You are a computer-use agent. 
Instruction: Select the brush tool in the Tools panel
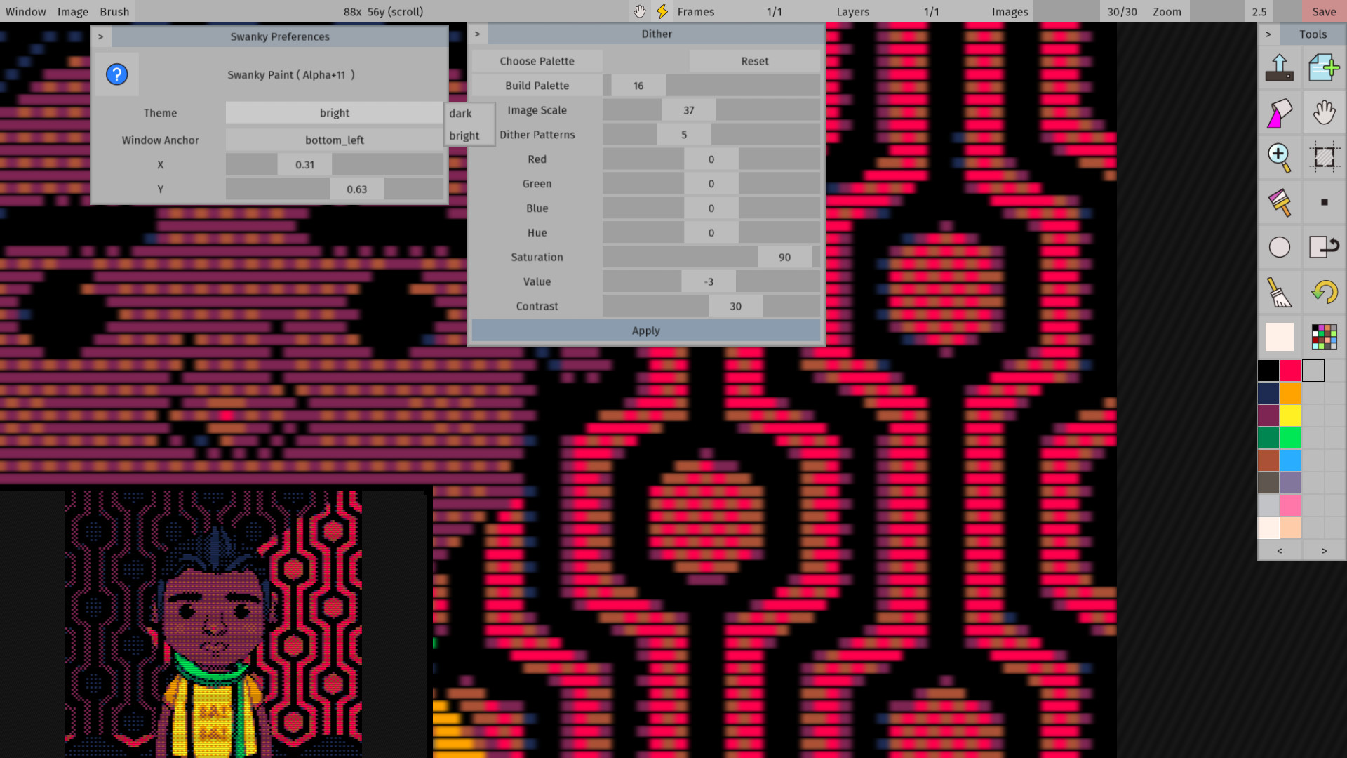[x=1279, y=202]
